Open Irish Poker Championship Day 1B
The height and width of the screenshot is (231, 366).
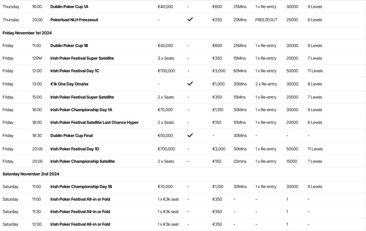(81, 187)
